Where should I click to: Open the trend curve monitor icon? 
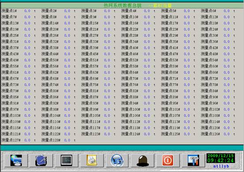click(67, 161)
